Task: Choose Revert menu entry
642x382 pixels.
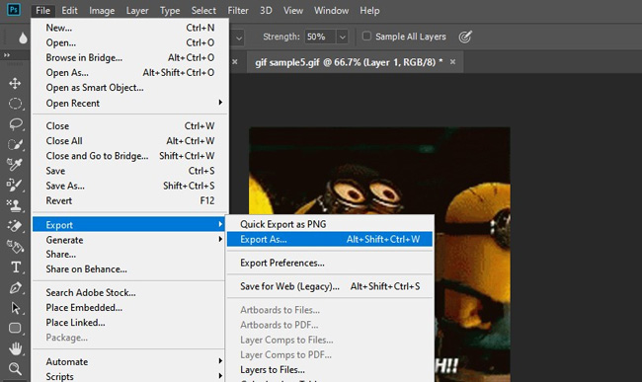Action: (129, 200)
